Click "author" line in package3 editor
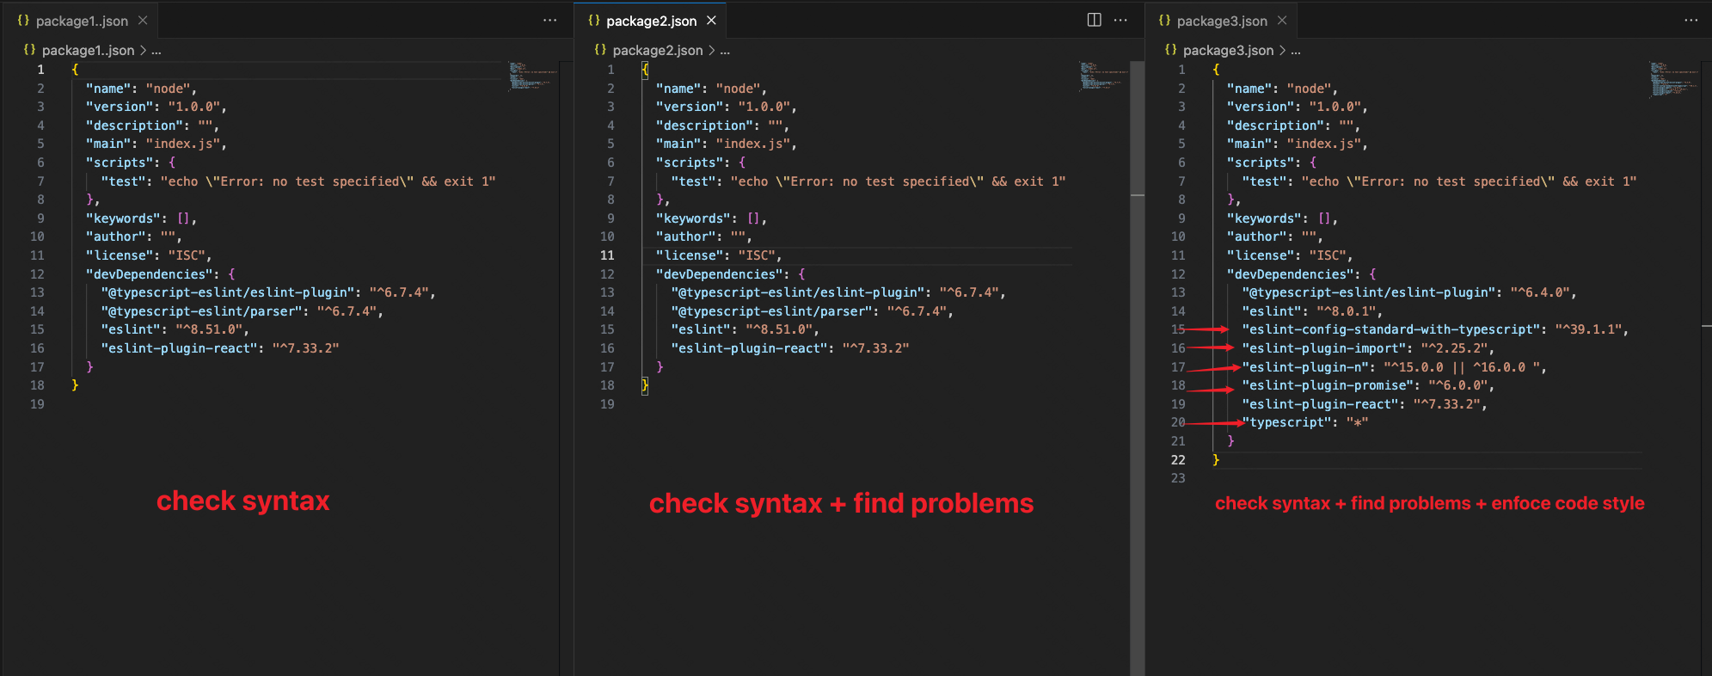Image resolution: width=1712 pixels, height=676 pixels. [x=1275, y=237]
